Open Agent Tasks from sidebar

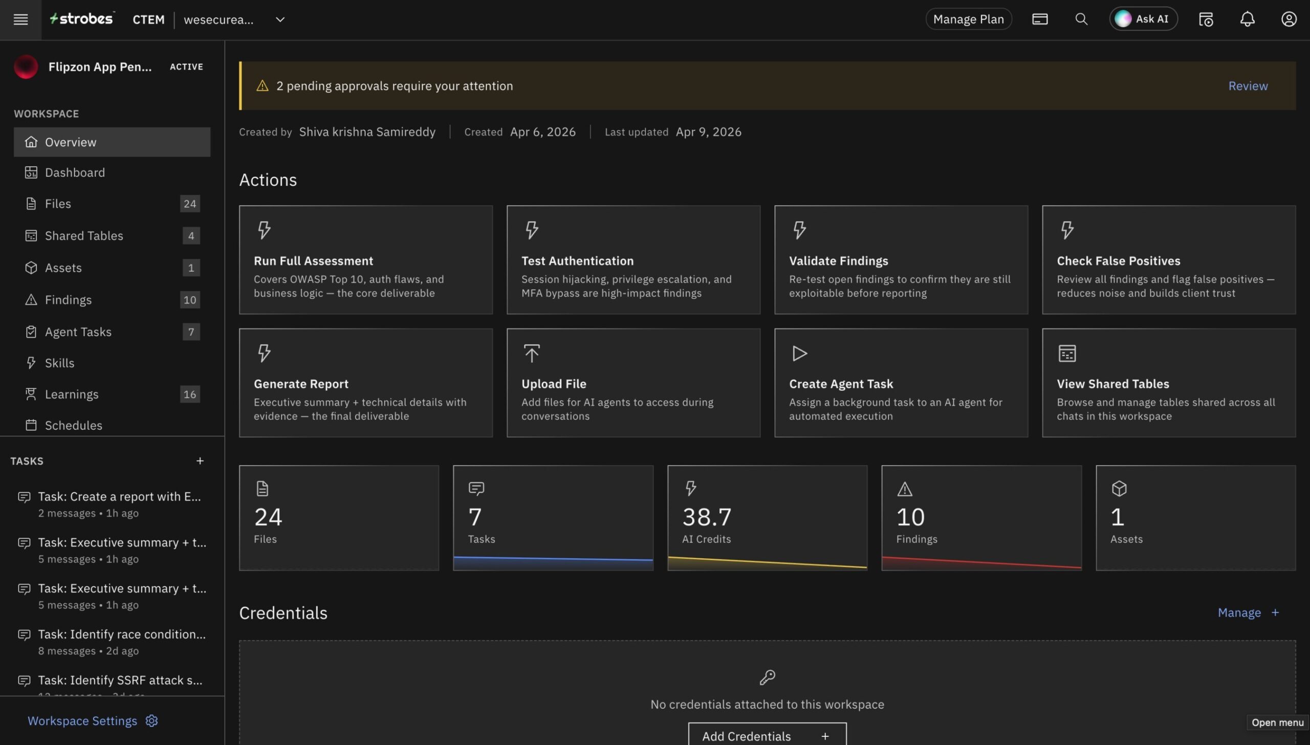(x=78, y=332)
